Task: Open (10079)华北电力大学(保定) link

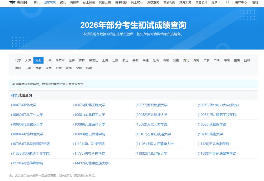Action: (218, 105)
